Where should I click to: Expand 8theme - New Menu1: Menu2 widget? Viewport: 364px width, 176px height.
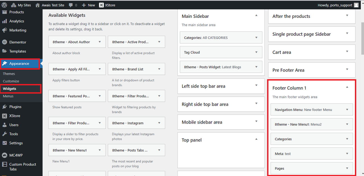point(347,124)
